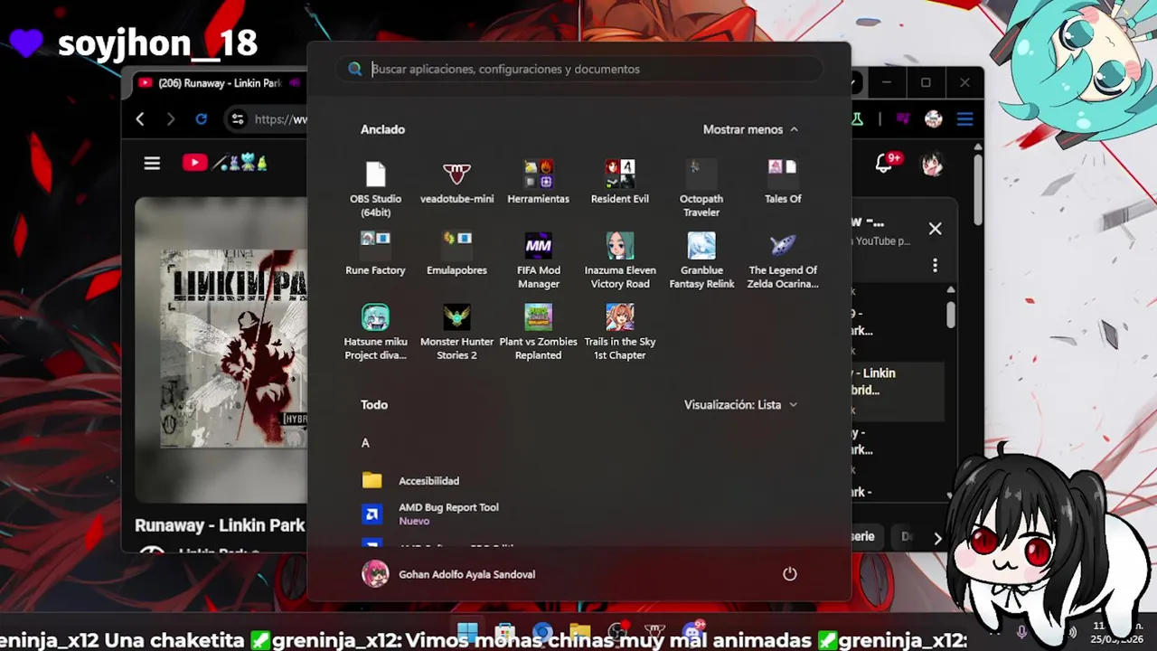The height and width of the screenshot is (651, 1157).
Task: Open the browser hamburger menu
Action: coord(964,119)
